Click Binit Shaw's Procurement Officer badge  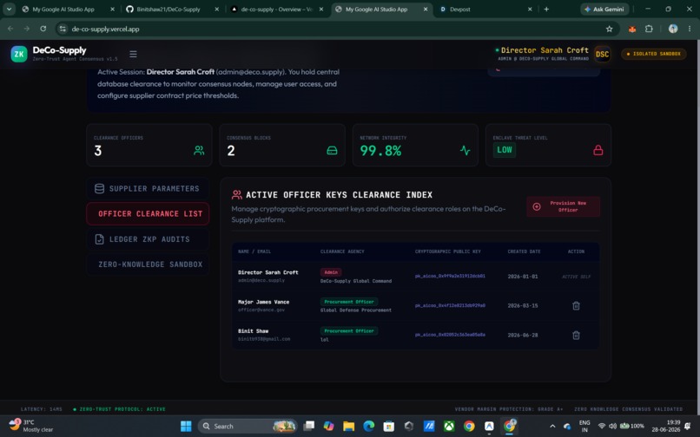(349, 331)
